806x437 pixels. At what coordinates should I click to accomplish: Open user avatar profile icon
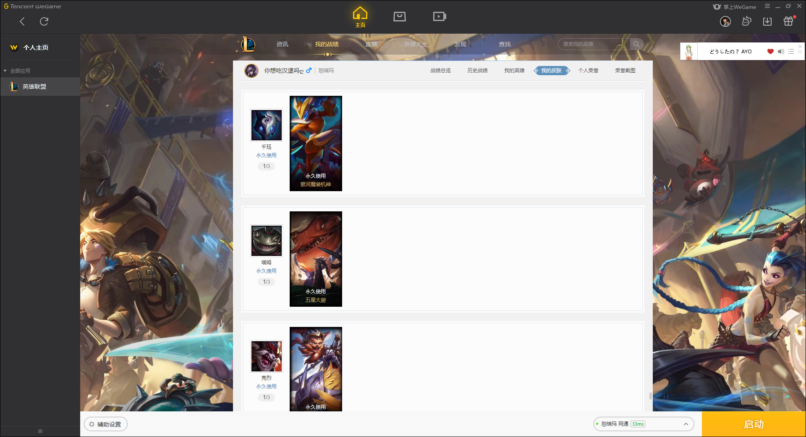725,21
